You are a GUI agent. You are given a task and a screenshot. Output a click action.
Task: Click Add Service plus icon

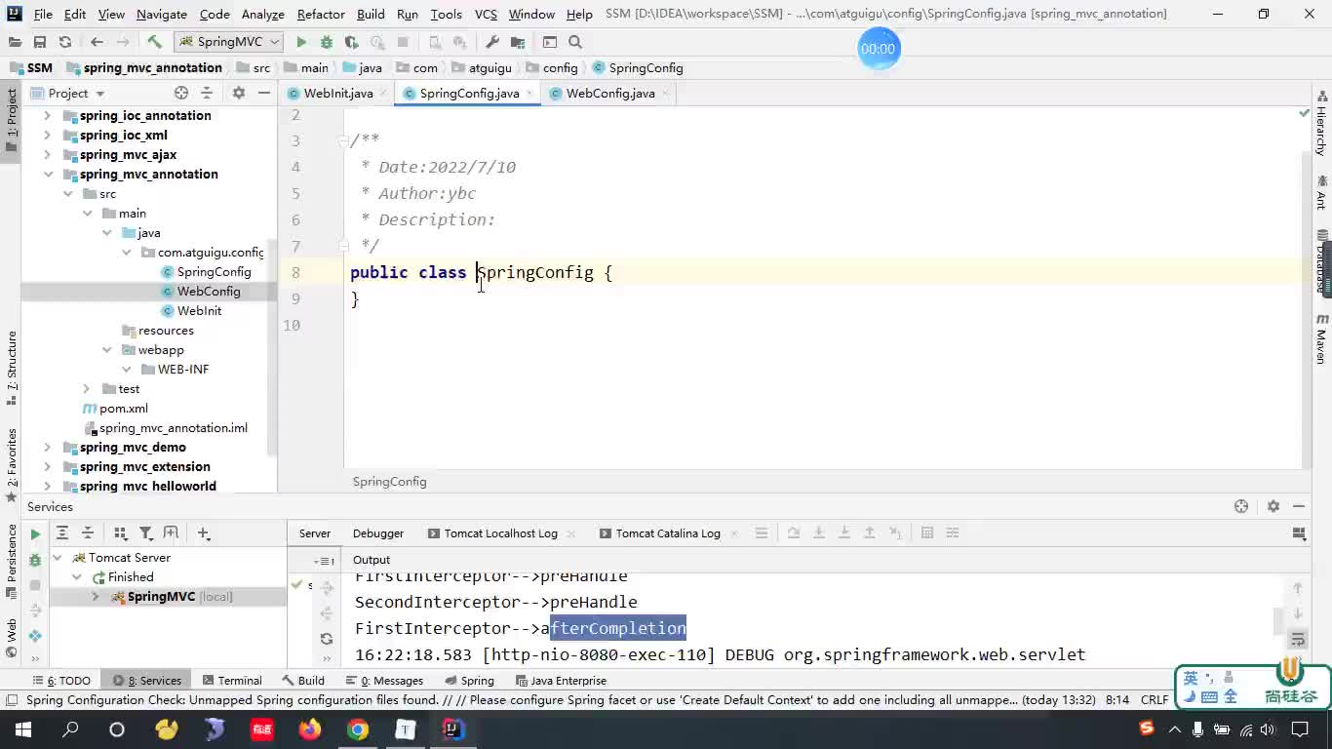[x=203, y=532]
